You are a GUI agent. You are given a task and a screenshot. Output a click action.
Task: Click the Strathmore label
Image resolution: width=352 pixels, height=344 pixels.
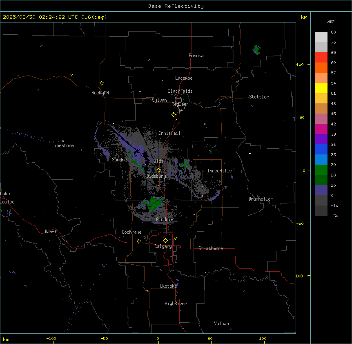(x=211, y=248)
